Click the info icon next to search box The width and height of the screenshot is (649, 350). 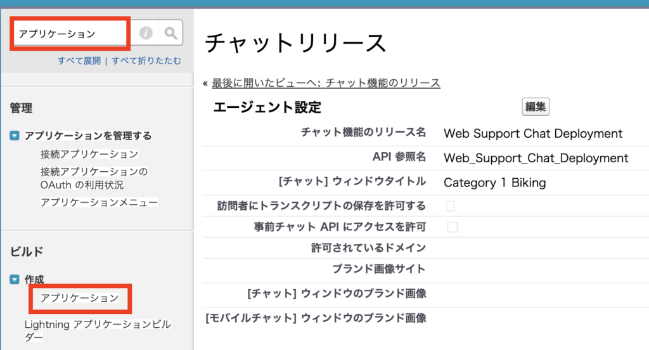tap(145, 33)
